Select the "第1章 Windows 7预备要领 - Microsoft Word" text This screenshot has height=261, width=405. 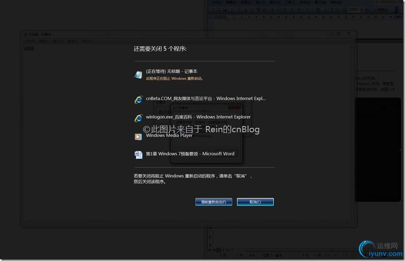[190, 154]
